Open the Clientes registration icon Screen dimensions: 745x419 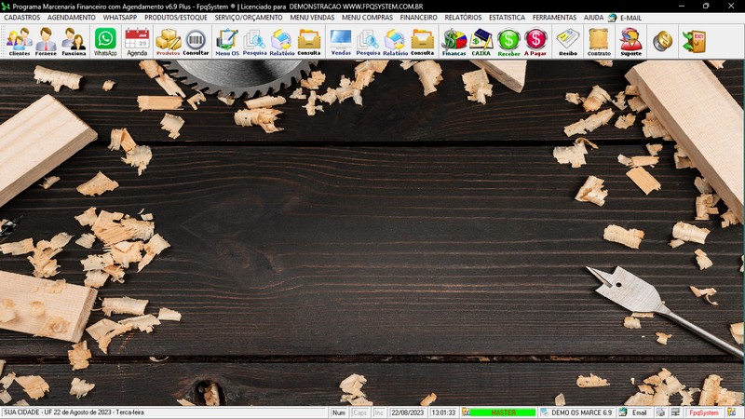(19, 42)
